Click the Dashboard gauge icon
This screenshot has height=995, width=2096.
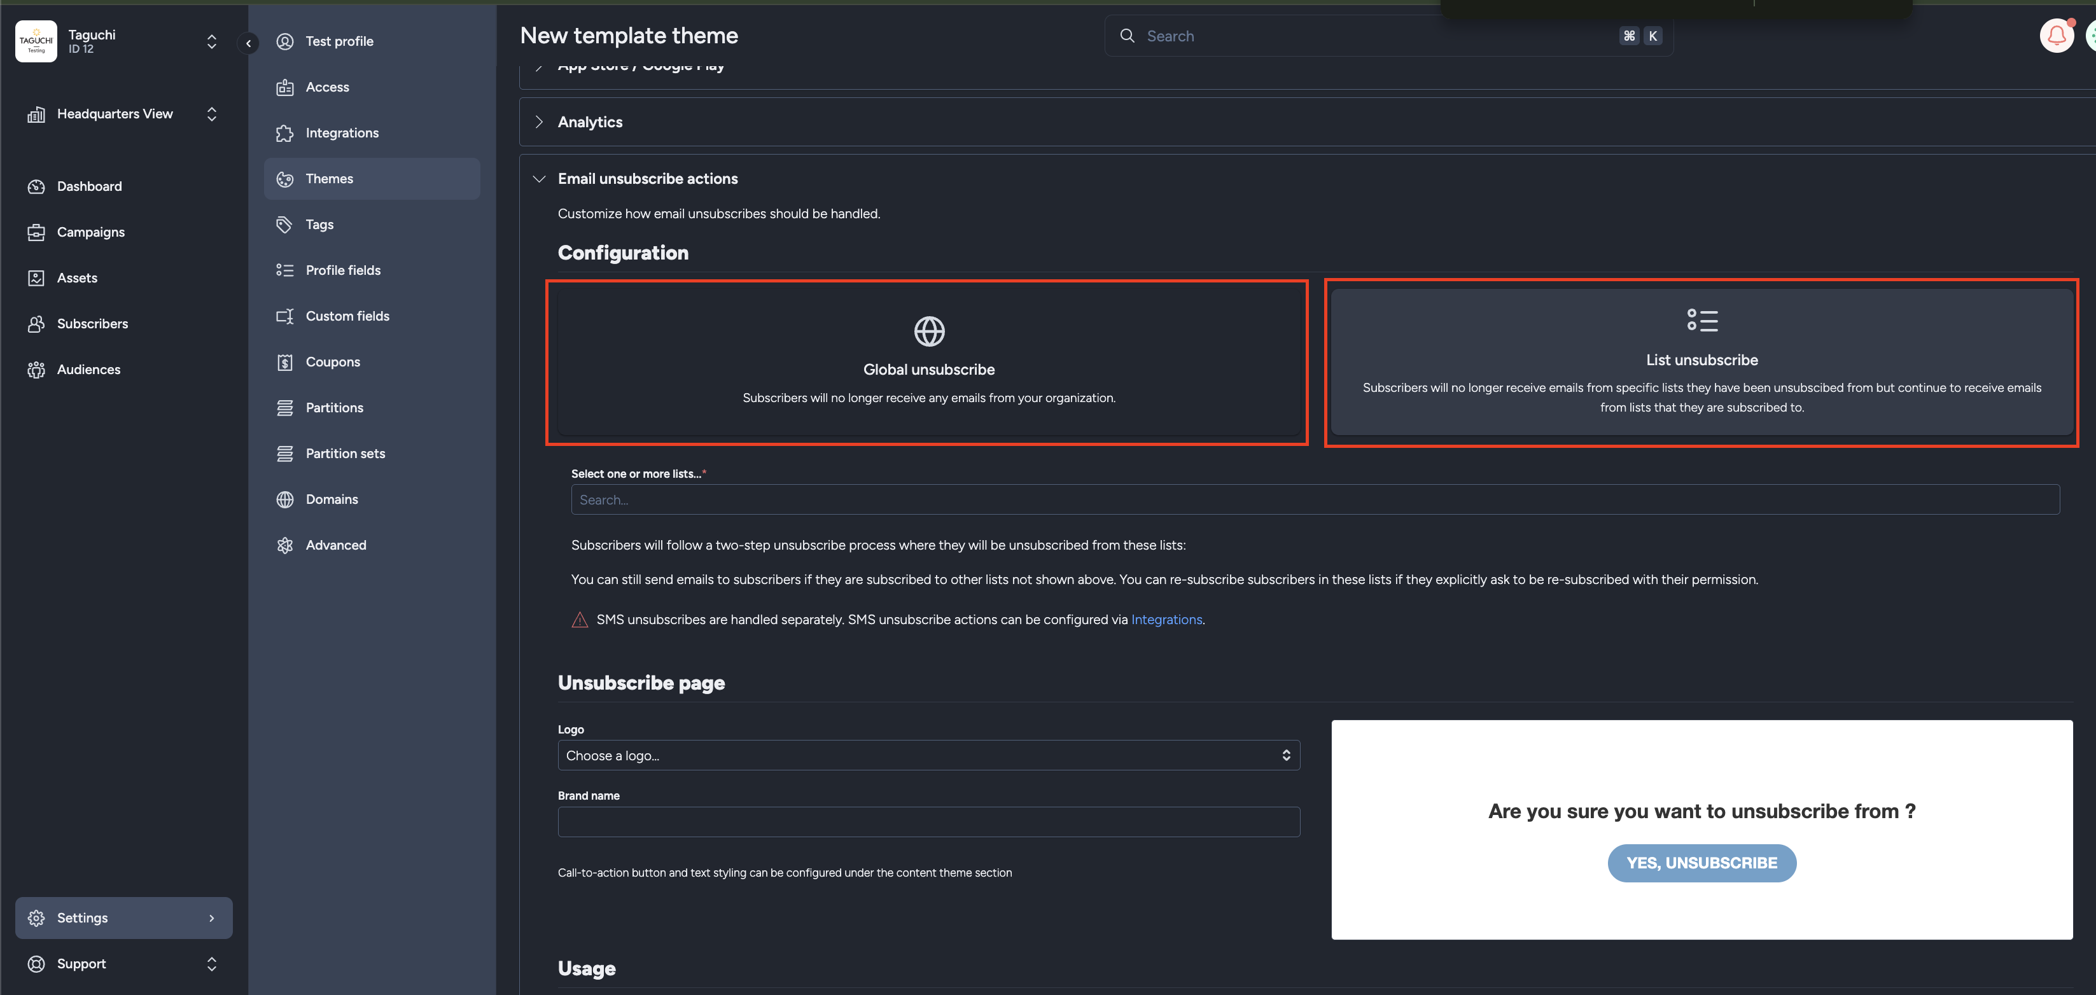coord(36,186)
